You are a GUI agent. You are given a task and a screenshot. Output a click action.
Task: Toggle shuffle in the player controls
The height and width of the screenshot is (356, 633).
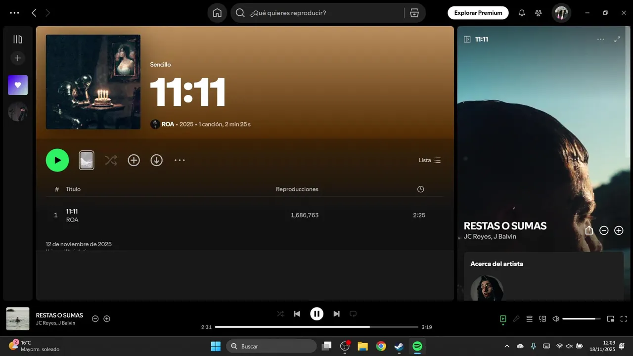click(280, 313)
